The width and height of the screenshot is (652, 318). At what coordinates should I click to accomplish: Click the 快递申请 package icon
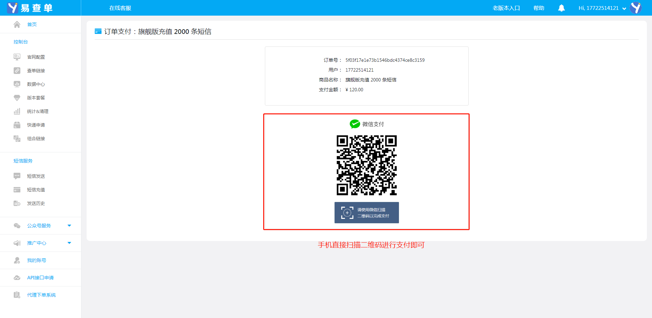[17, 125]
